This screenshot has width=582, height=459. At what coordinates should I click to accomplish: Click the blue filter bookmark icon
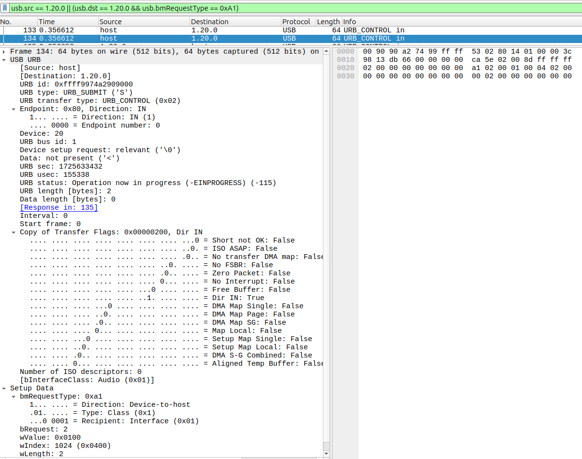5,8
